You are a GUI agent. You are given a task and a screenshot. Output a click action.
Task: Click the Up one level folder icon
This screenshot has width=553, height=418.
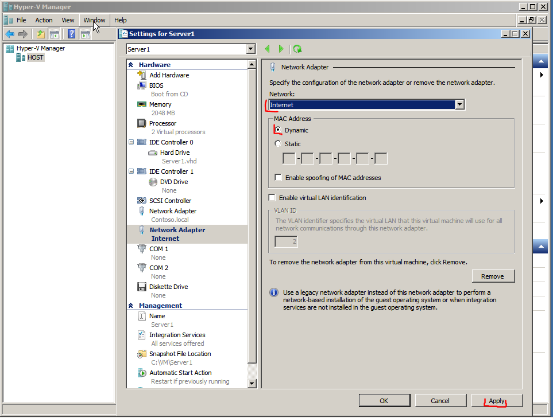(41, 34)
